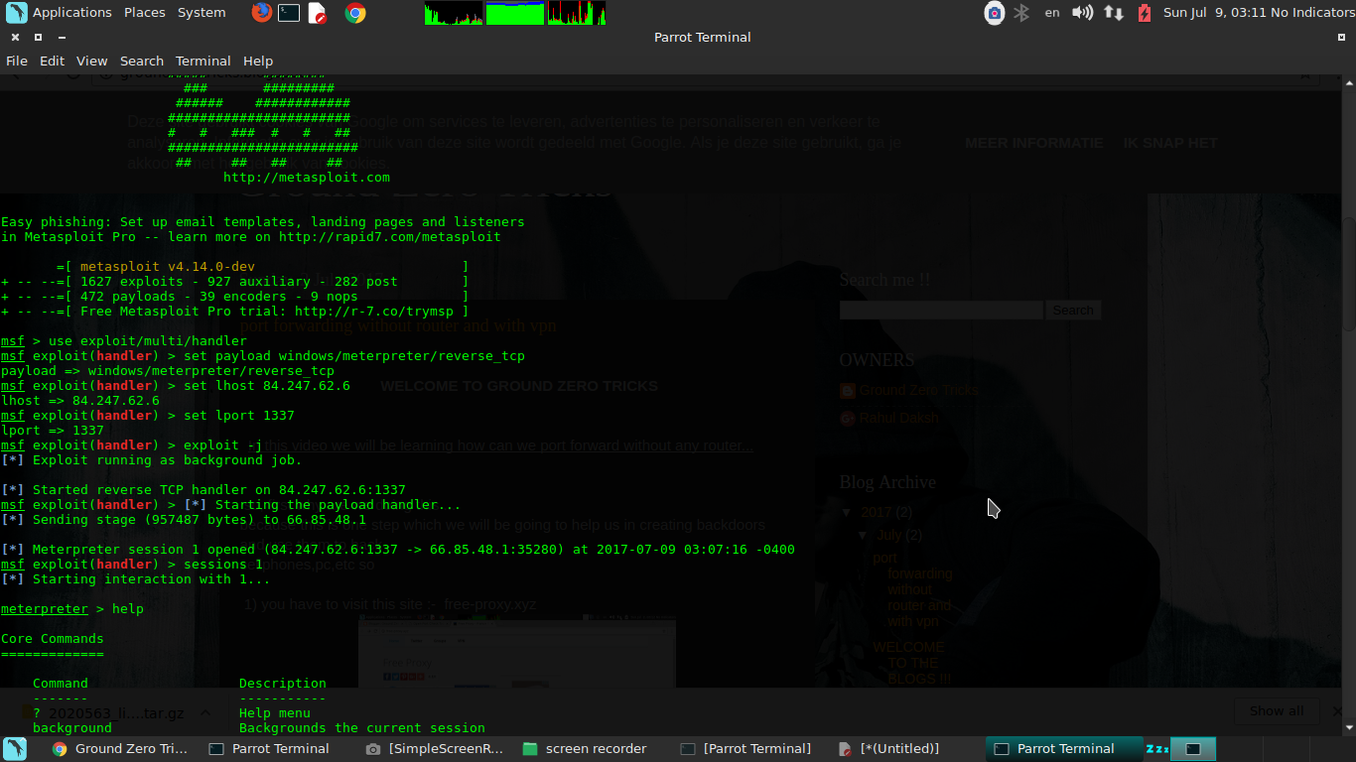Open the terminal's View menu
This screenshot has height=762, width=1356.
[92, 61]
